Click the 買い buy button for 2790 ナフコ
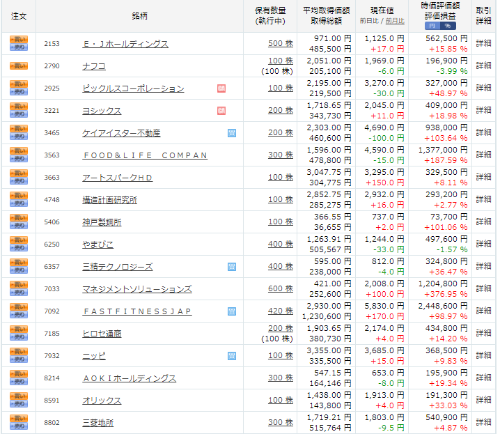This screenshot has height=434, width=500. 19,66
